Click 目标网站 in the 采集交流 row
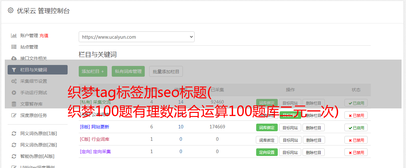The width and height of the screenshot is (406, 168). [290, 103]
